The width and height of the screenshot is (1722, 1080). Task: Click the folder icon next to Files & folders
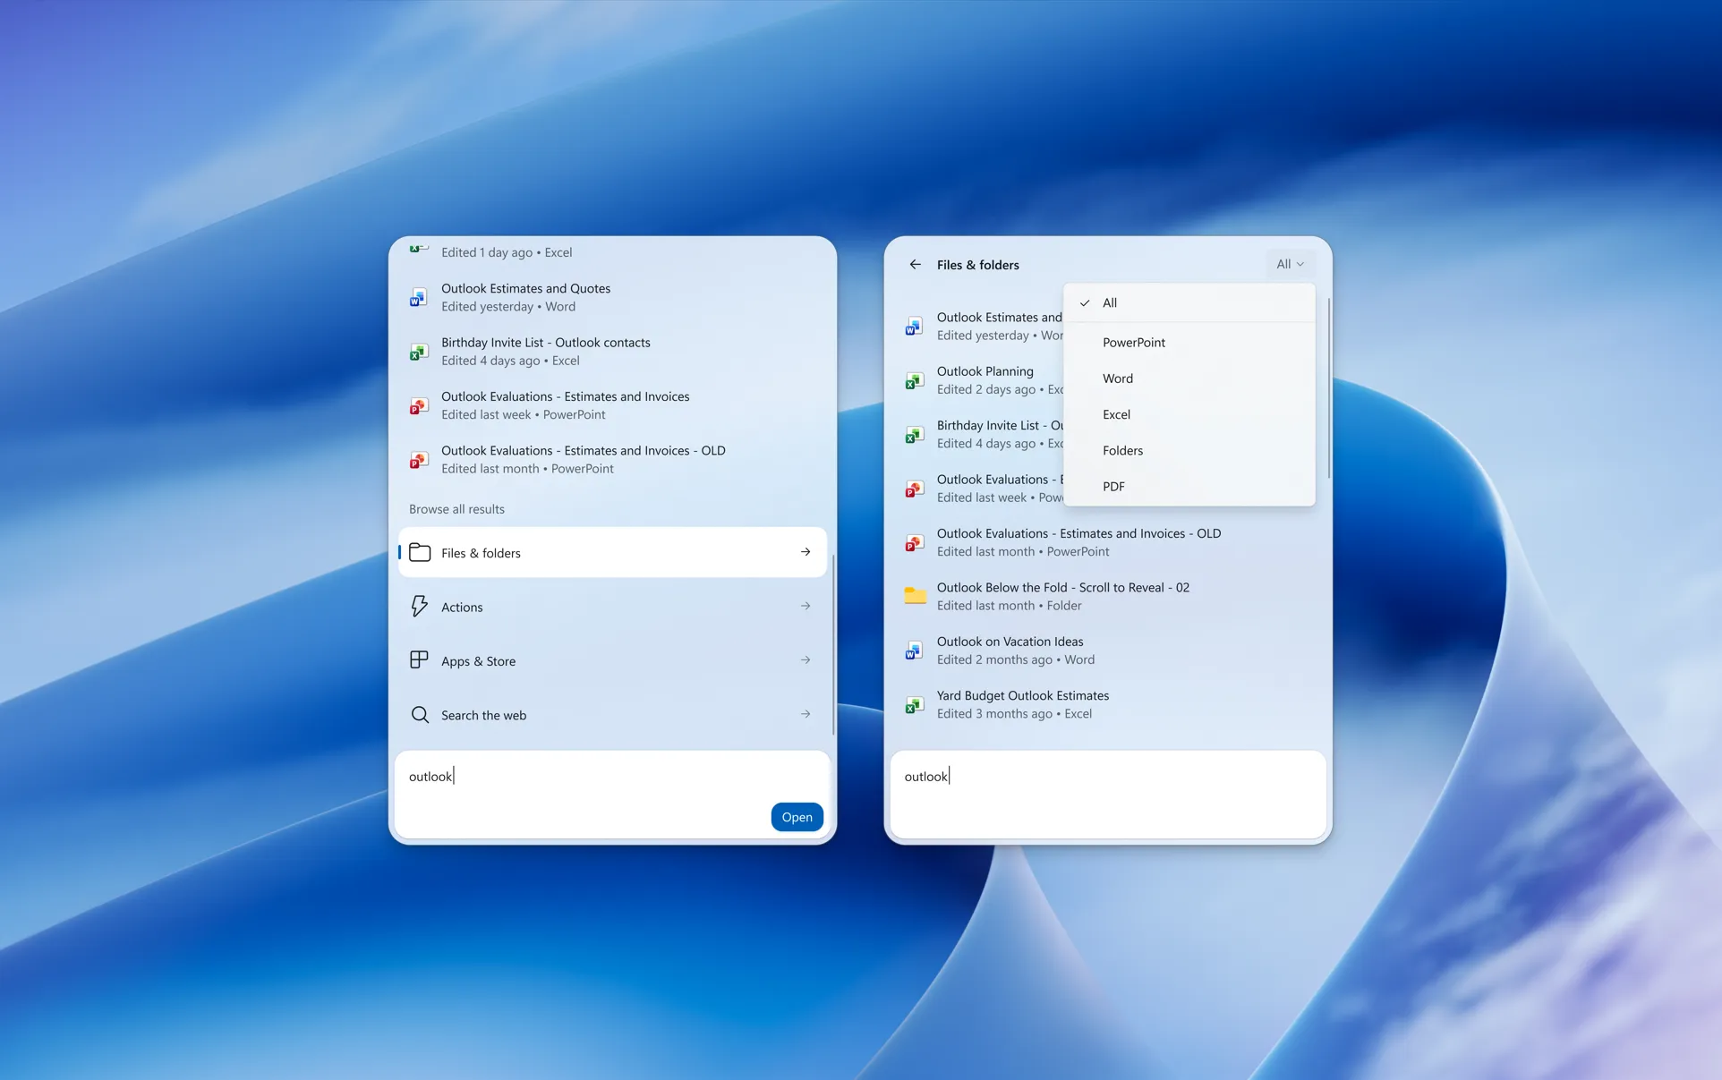[x=420, y=552]
